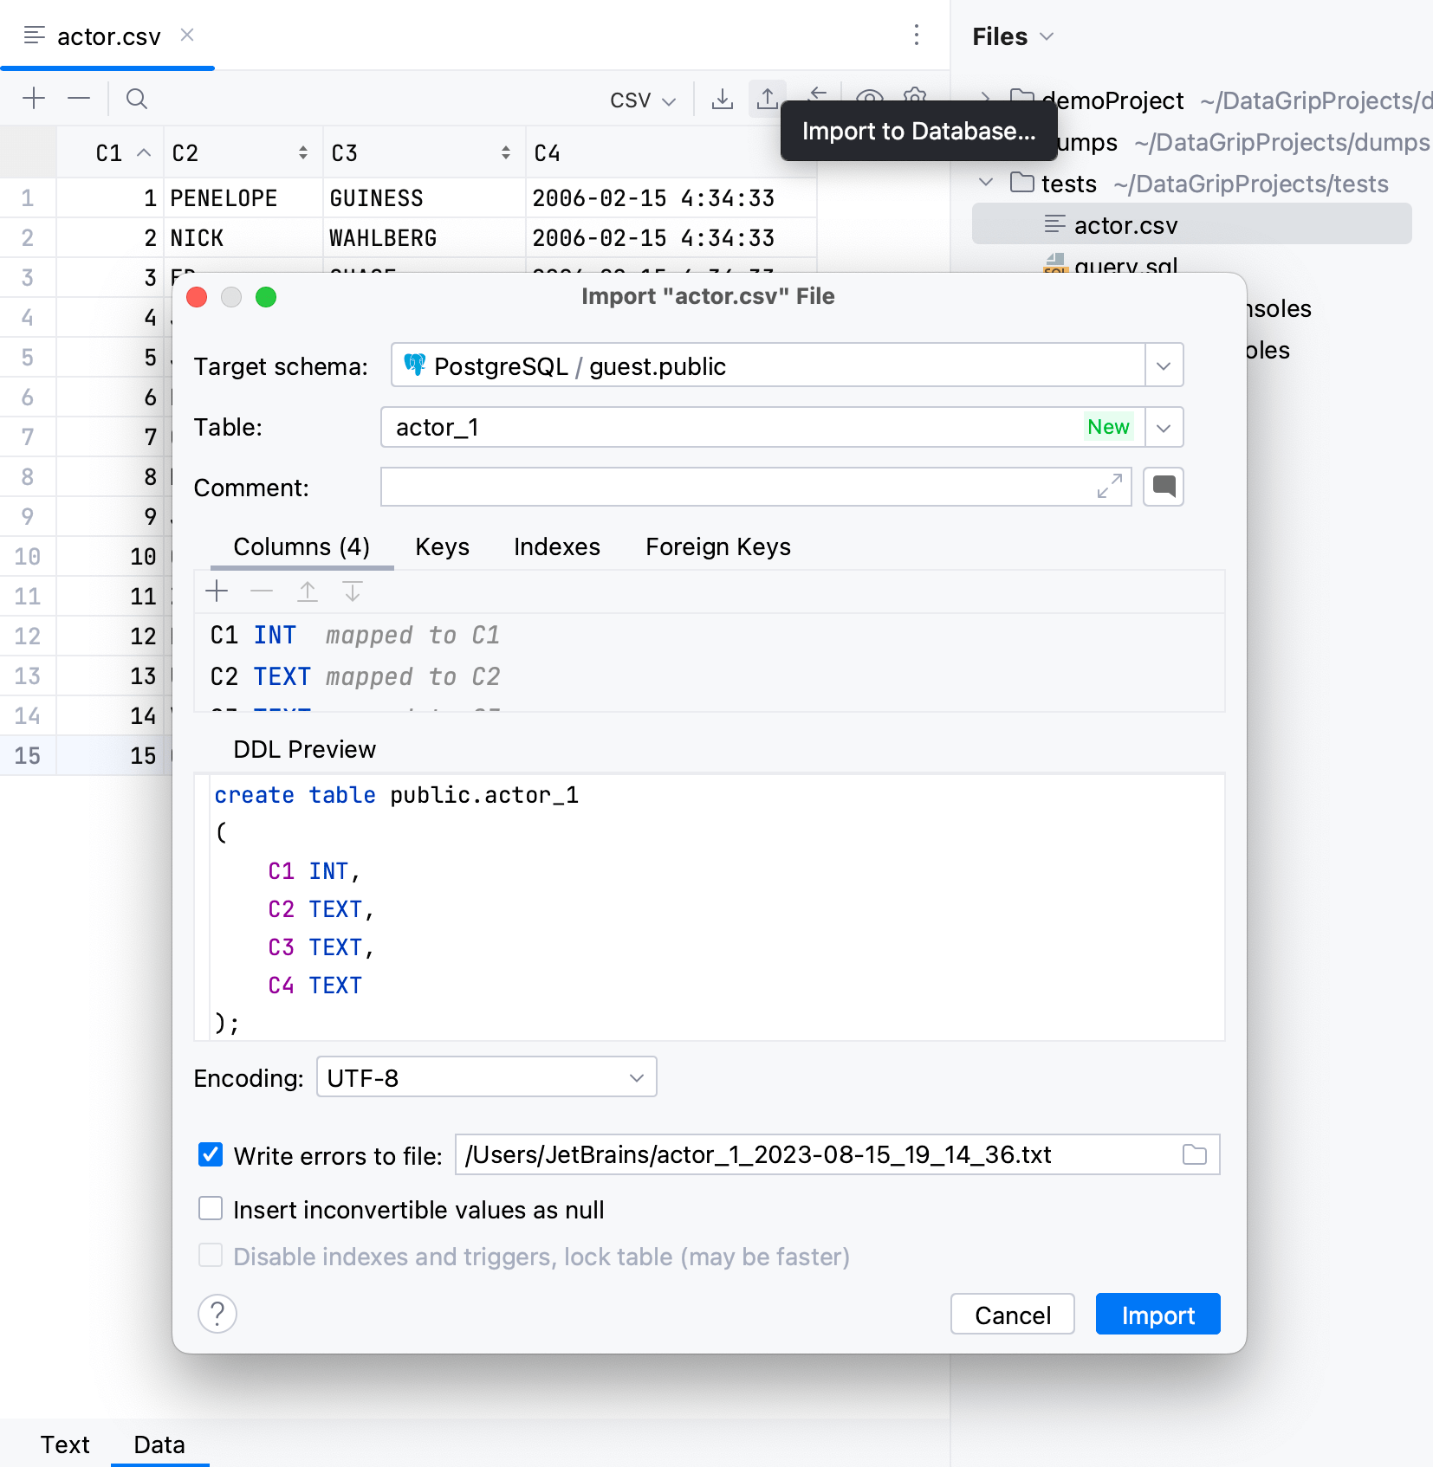Viewport: 1433px width, 1467px height.
Task: Click the WAHLBERG cell in the table
Action: pos(425,238)
